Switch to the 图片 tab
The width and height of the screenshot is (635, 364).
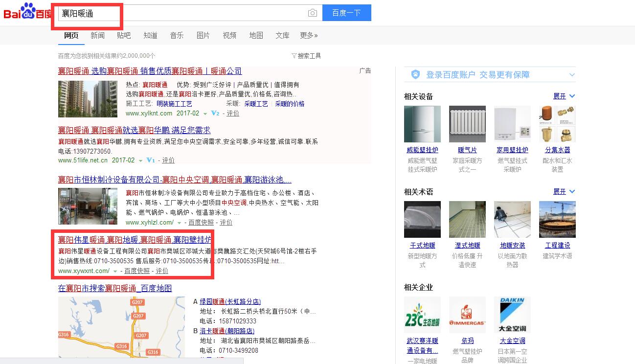pyautogui.click(x=203, y=35)
